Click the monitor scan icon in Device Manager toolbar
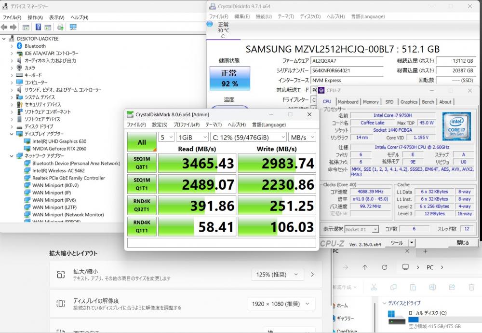The image size is (482, 333). [73, 27]
